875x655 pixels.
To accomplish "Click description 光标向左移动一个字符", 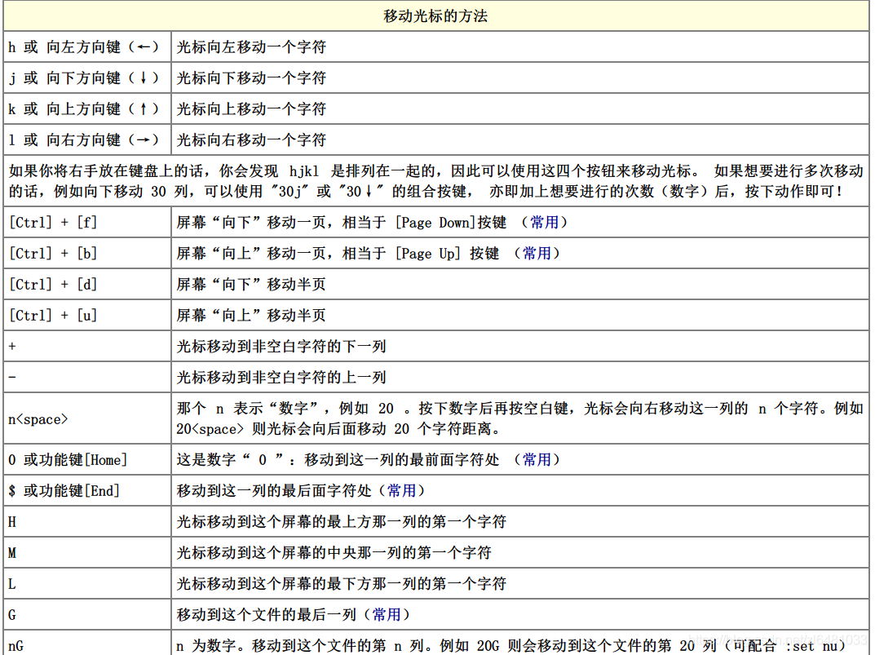I will 251,47.
